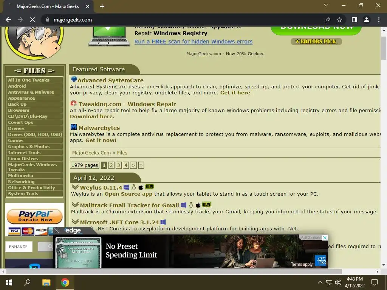The image size is (387, 290).
Task: Click Open Source app link
Action: tap(128, 194)
